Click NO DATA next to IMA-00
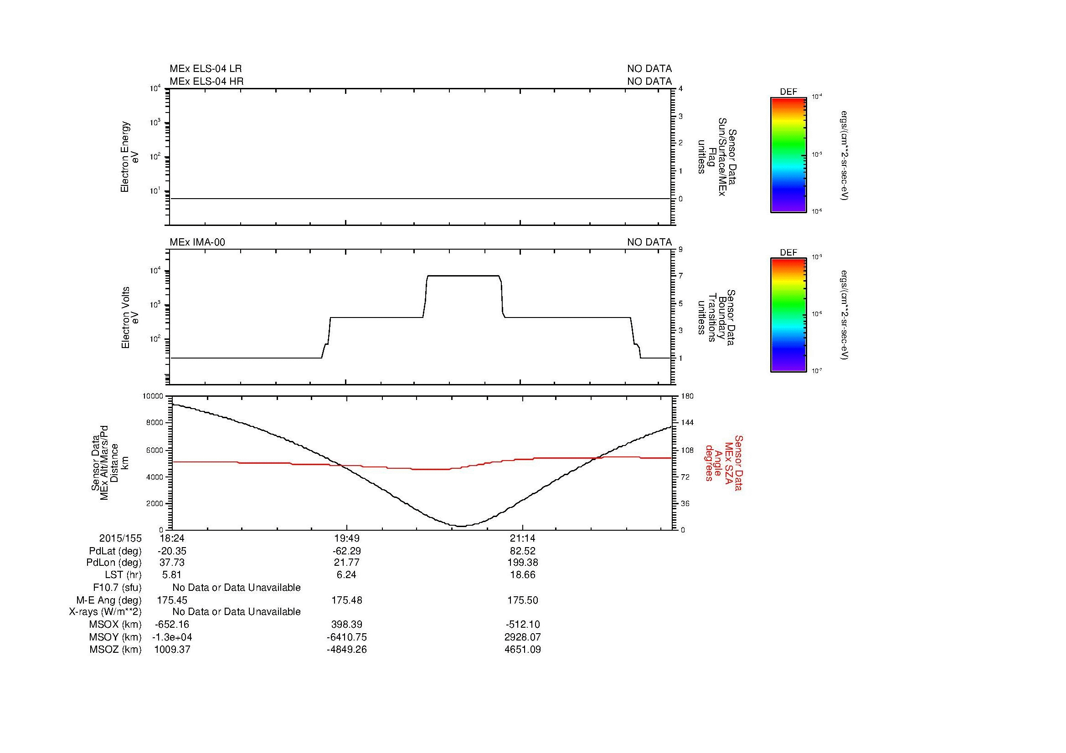This screenshot has width=1066, height=753. point(649,242)
